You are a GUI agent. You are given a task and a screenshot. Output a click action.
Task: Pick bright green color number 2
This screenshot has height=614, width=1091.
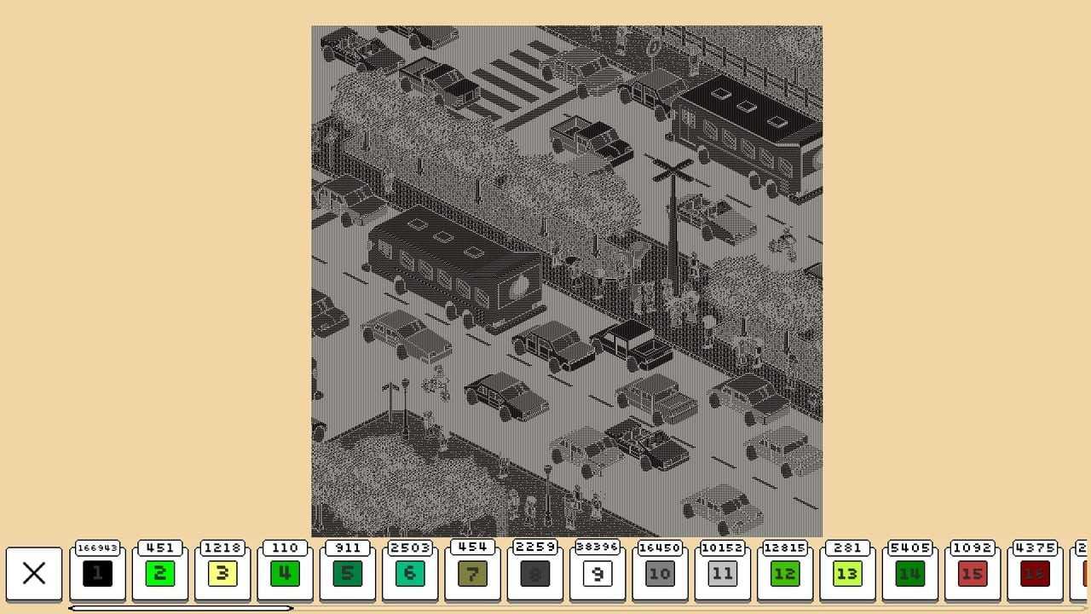[x=159, y=574]
